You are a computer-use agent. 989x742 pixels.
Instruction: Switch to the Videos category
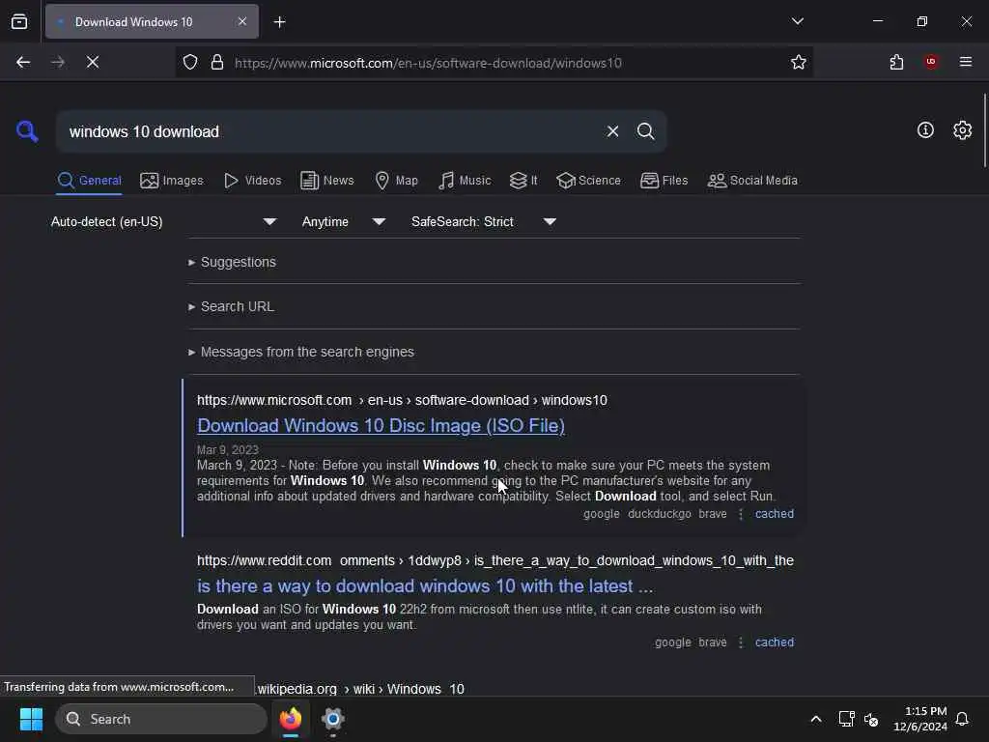pos(252,181)
